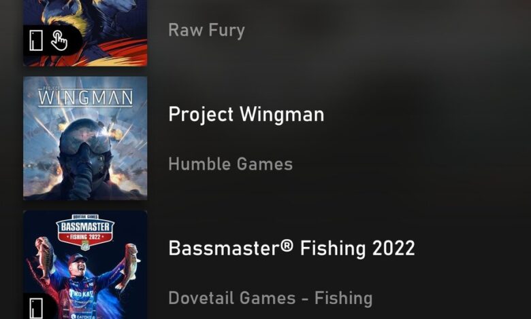Open the Project Wingman cover thumbnail
This screenshot has width=531, height=319.
click(85, 138)
